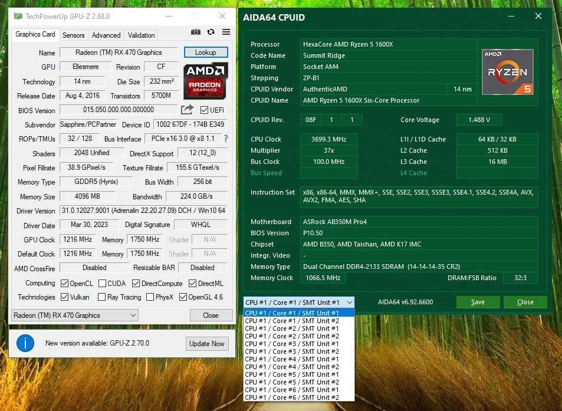Switch to the Sensors tab

[74, 35]
